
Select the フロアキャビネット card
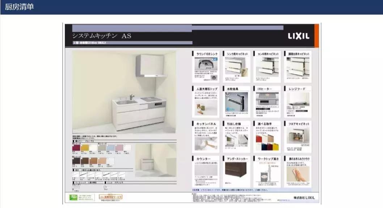(298, 137)
